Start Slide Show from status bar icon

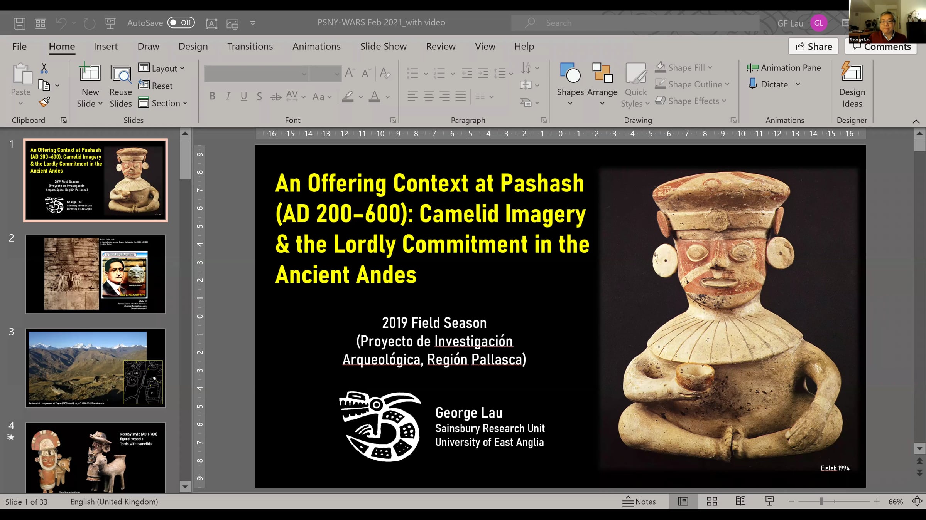click(769, 501)
